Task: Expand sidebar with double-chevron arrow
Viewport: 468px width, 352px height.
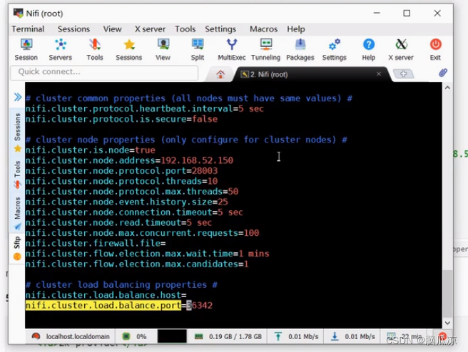Action: pos(18,97)
